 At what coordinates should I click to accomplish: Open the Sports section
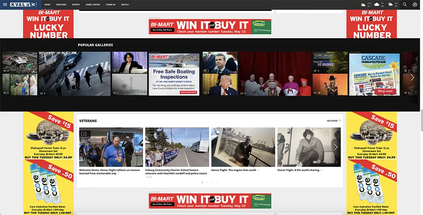click(76, 5)
